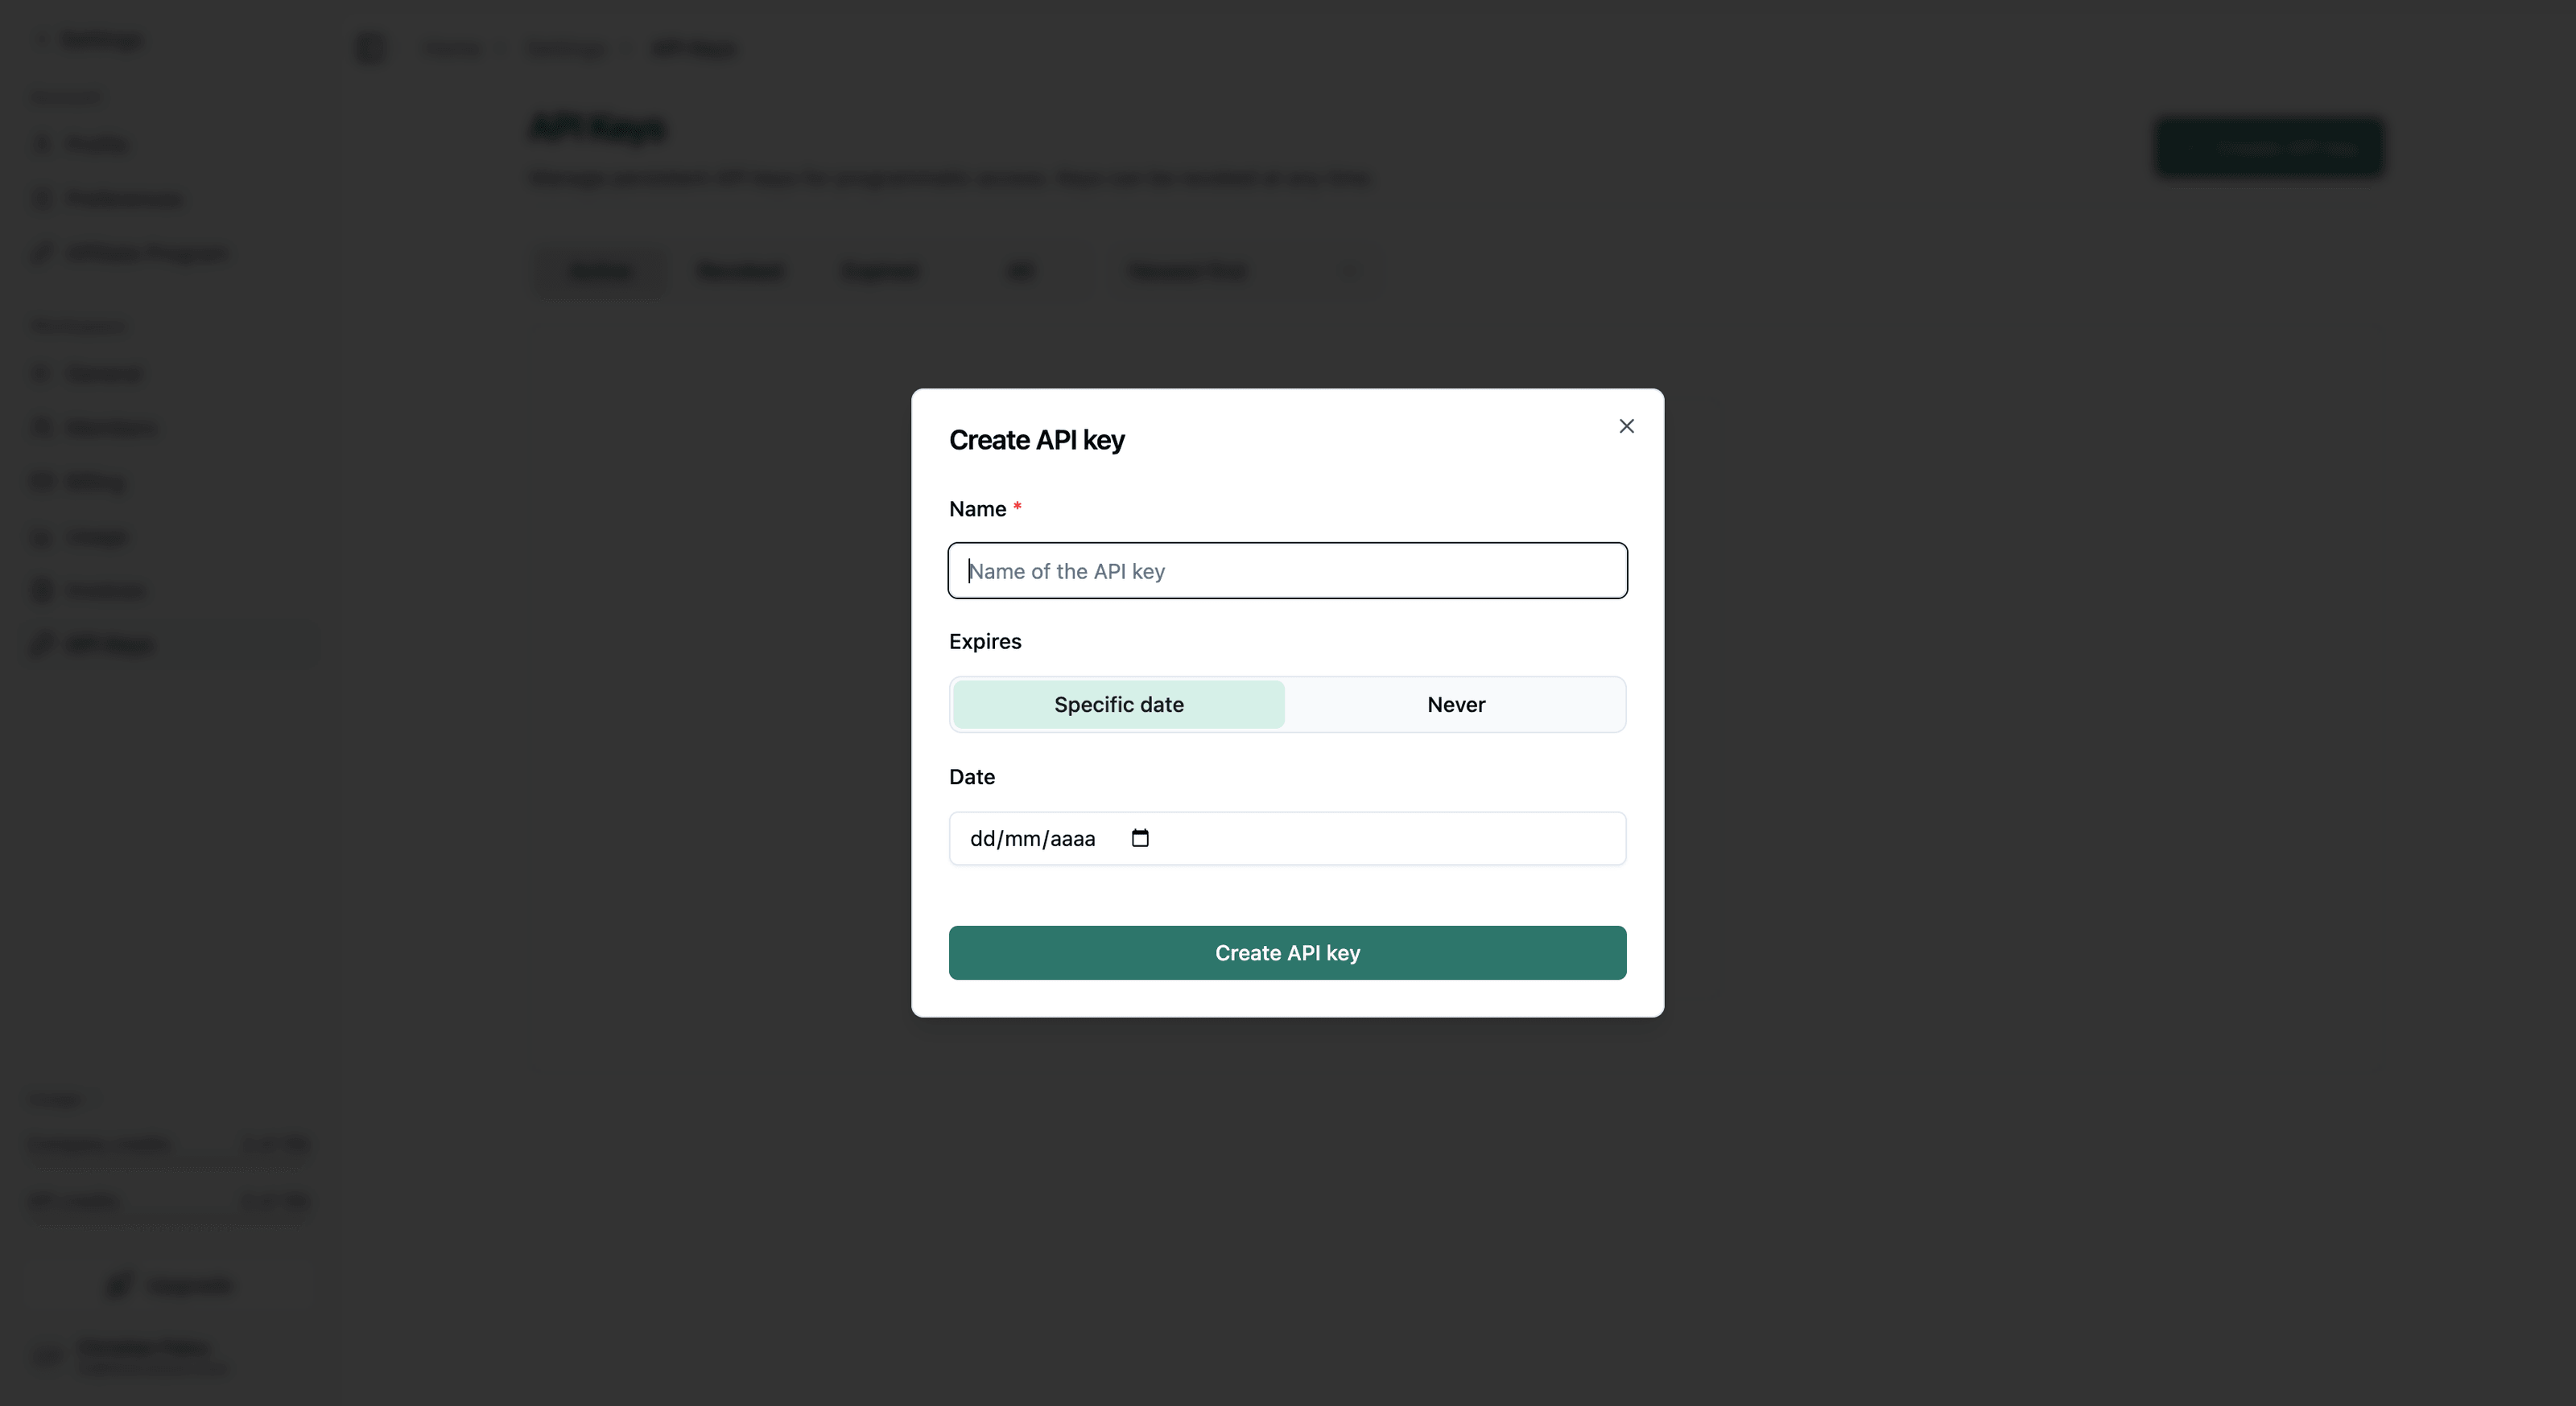
Task: Click the back arrow next to Settings
Action: pos(42,40)
